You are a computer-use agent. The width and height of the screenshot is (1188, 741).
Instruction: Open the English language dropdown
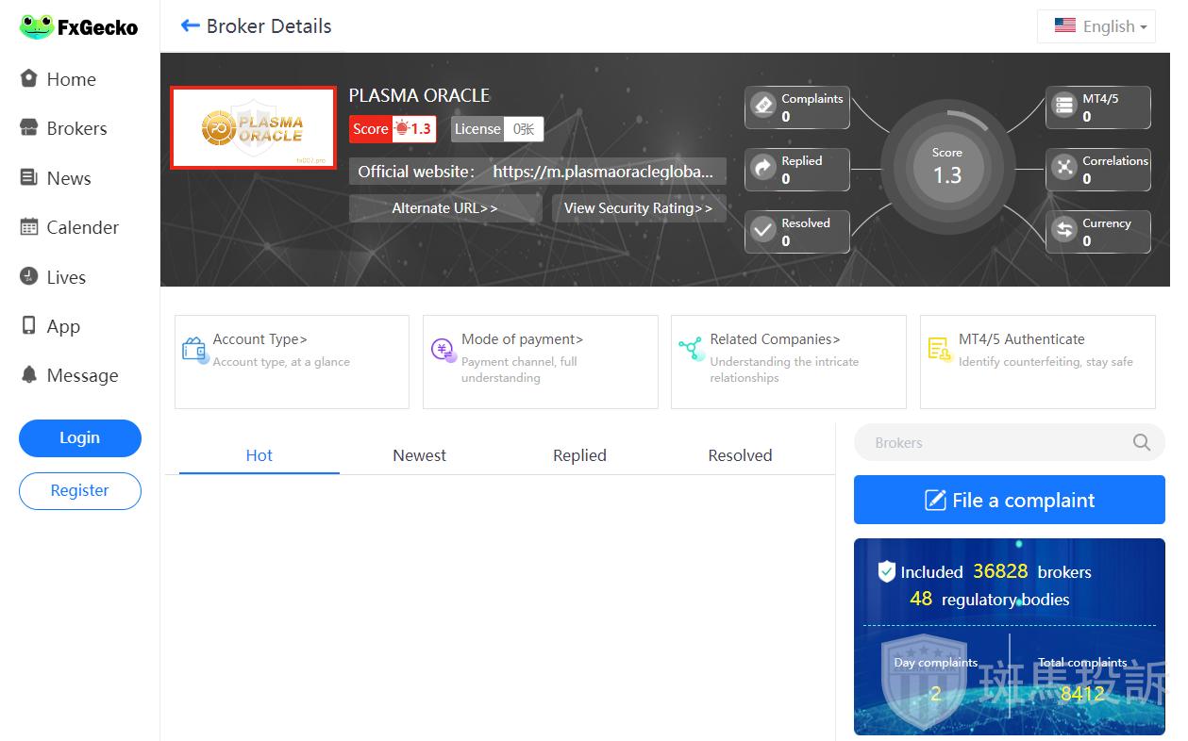[x=1102, y=26]
